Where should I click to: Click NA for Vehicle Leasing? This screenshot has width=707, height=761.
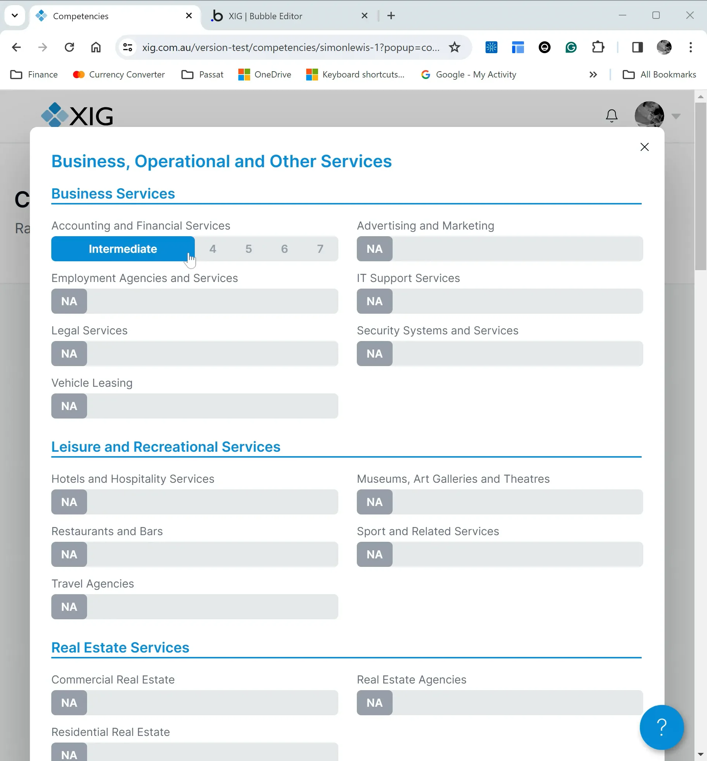tap(69, 406)
